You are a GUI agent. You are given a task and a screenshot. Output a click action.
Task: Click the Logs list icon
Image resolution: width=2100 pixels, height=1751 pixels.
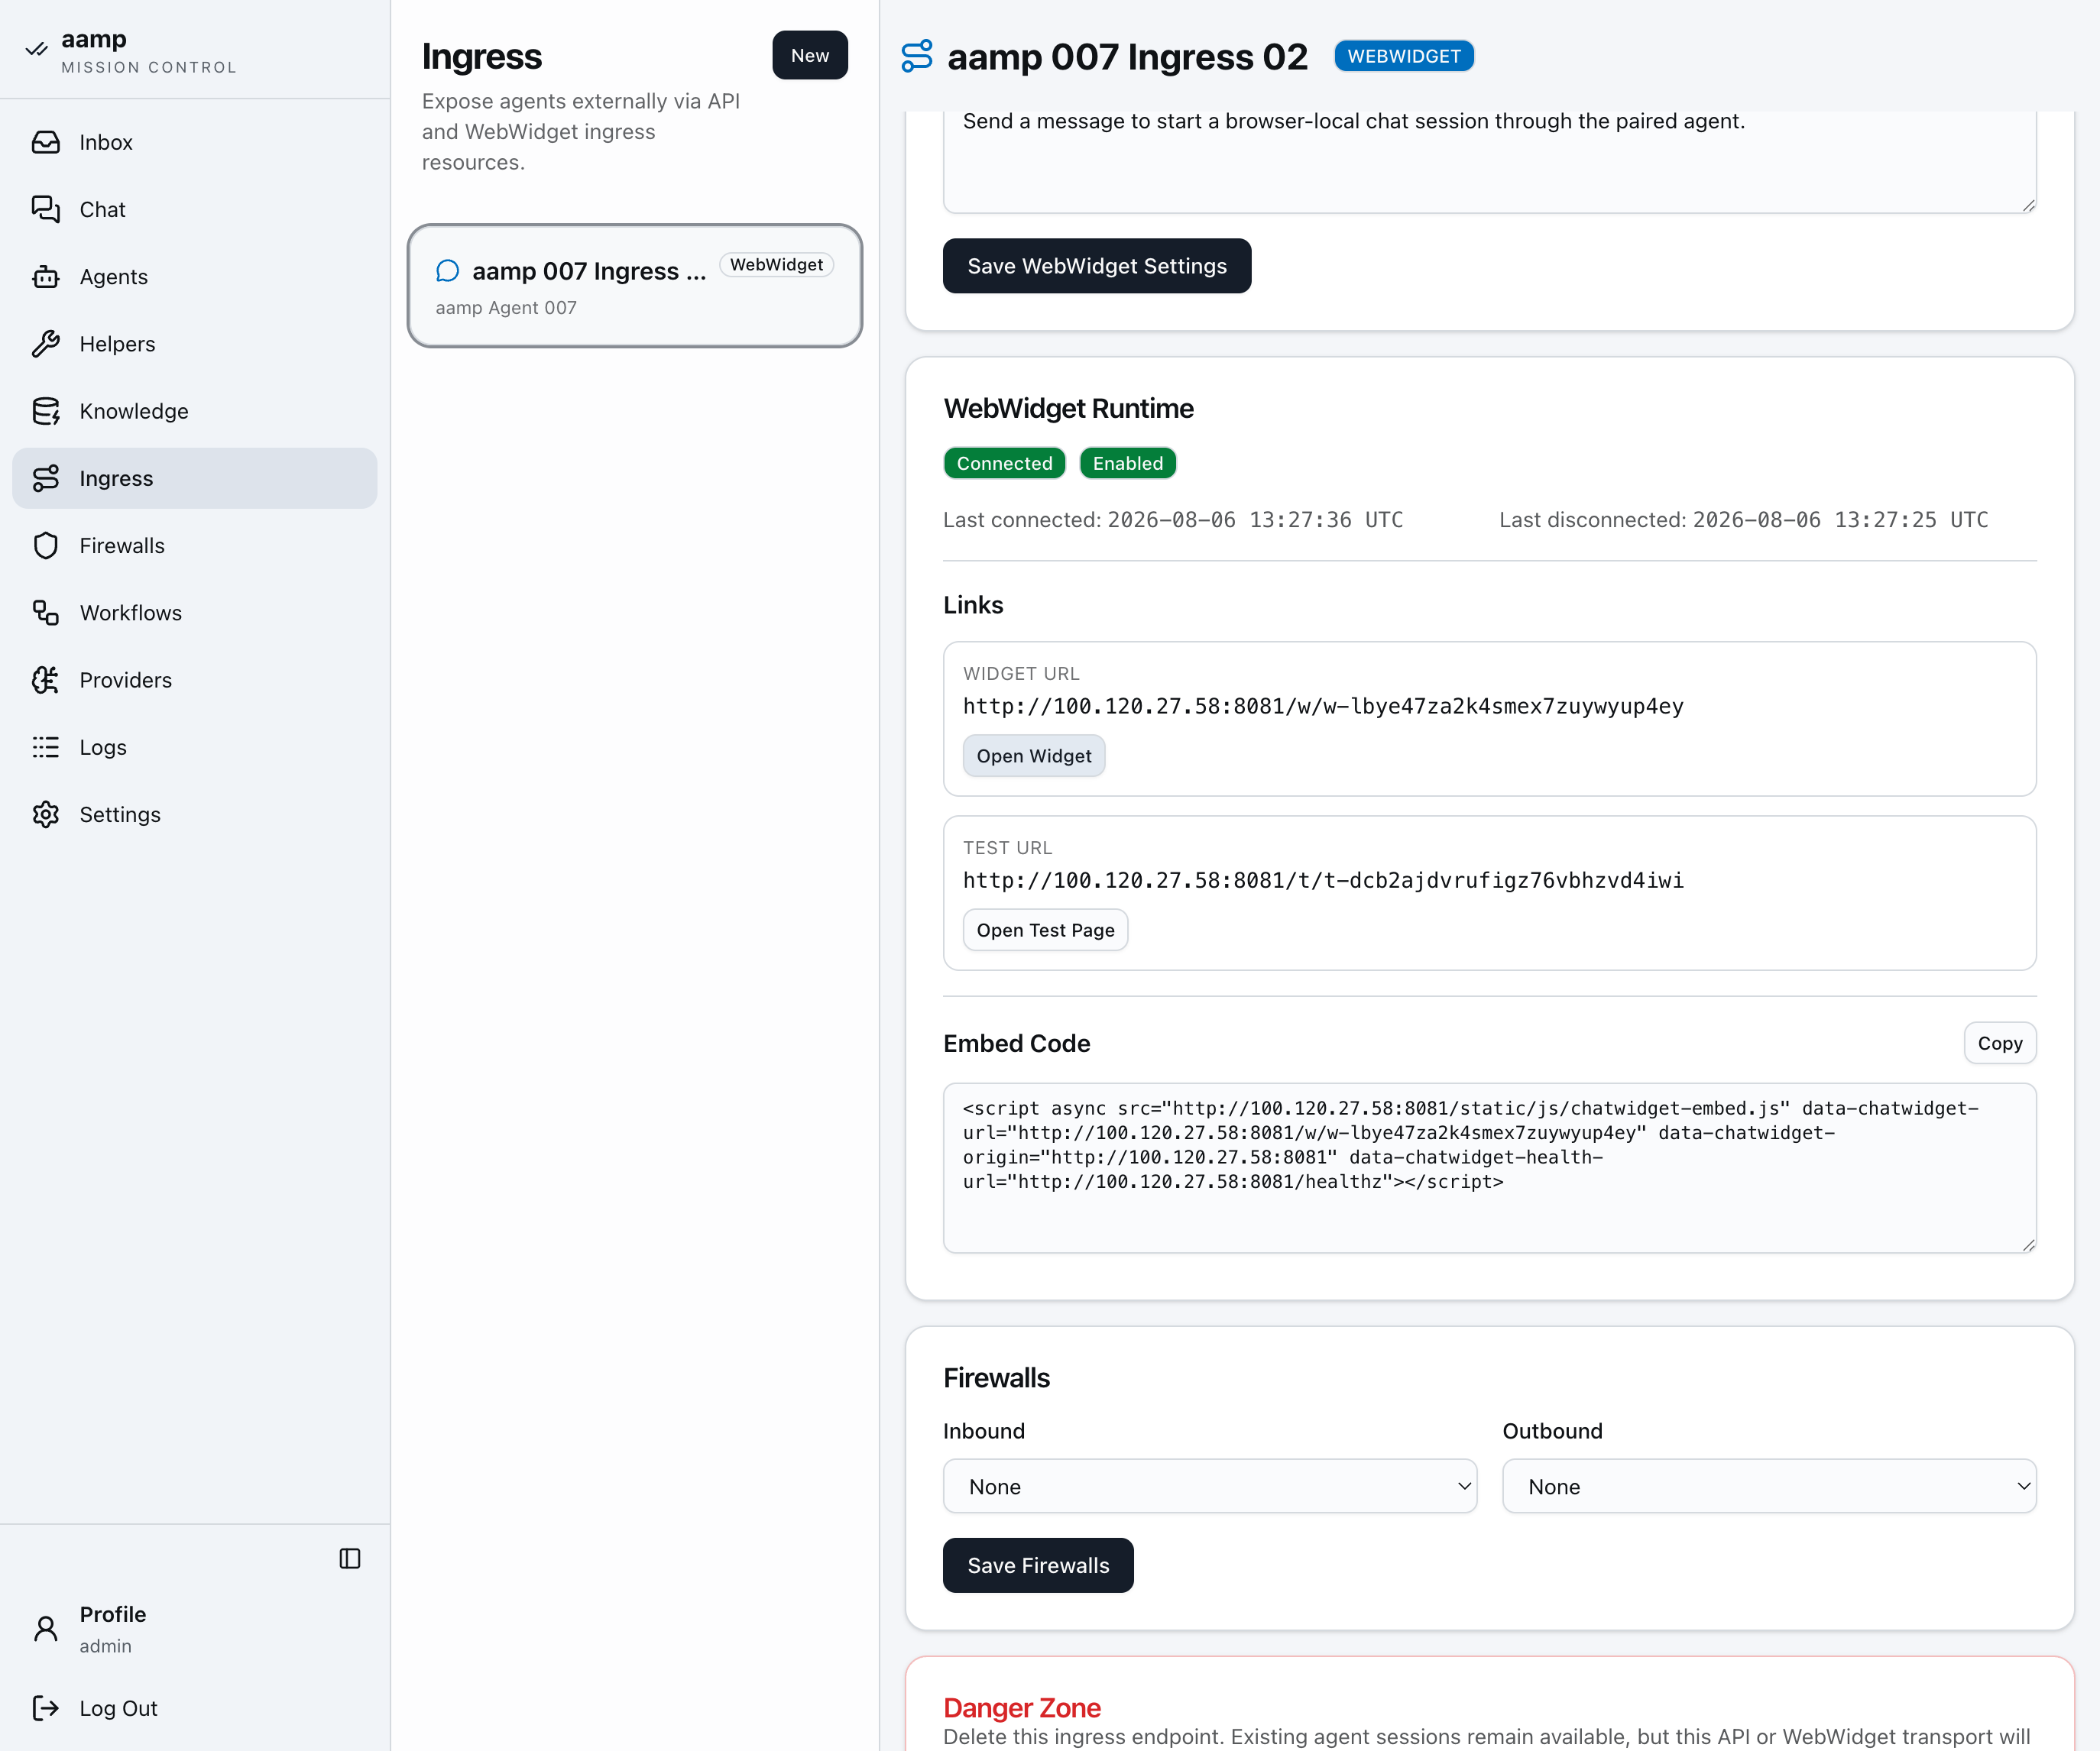[x=46, y=746]
